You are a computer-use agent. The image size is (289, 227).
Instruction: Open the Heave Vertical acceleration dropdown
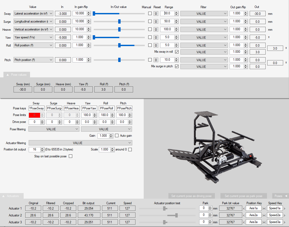[33, 29]
